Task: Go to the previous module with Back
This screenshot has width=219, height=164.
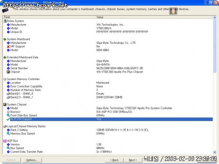Action: 114,160
